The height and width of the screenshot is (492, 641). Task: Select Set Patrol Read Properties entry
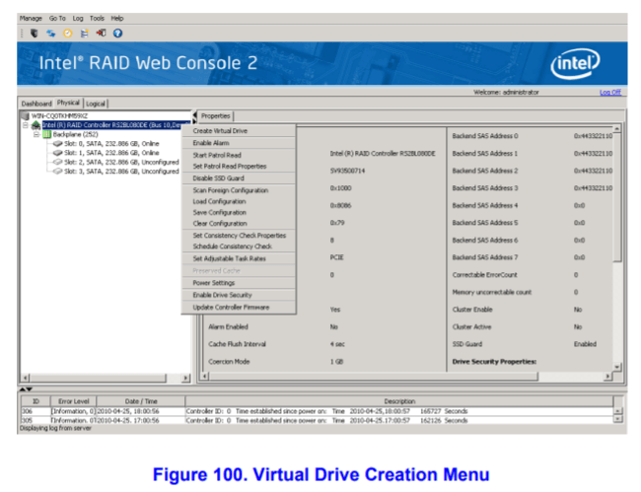coord(239,167)
